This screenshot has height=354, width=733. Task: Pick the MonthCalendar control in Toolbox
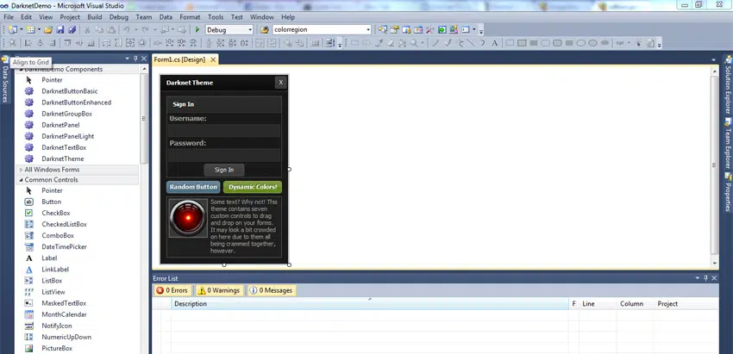coord(65,314)
